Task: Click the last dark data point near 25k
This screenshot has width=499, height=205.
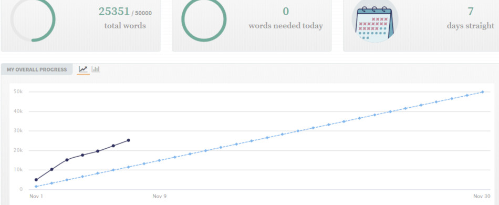Action: (129, 140)
